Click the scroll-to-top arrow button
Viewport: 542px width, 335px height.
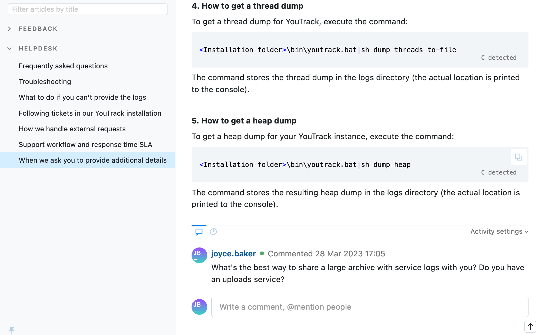(530, 327)
